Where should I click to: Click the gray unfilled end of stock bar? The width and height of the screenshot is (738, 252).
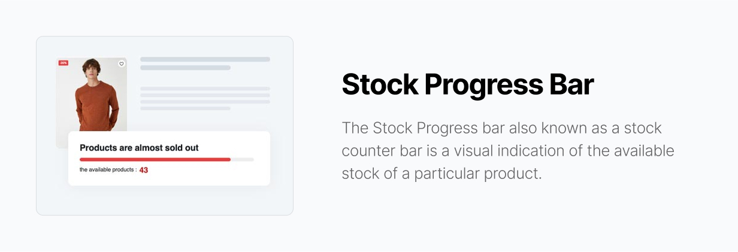(242, 160)
